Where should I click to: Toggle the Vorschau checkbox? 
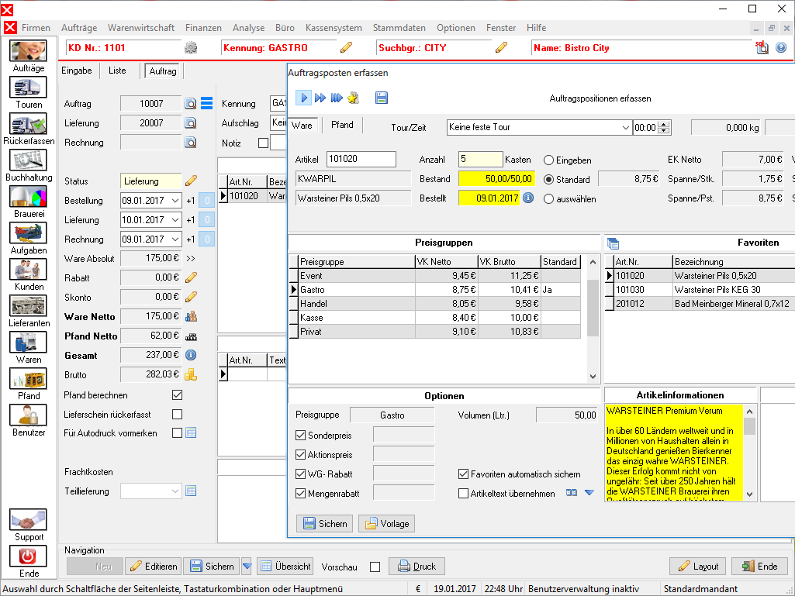(x=375, y=567)
